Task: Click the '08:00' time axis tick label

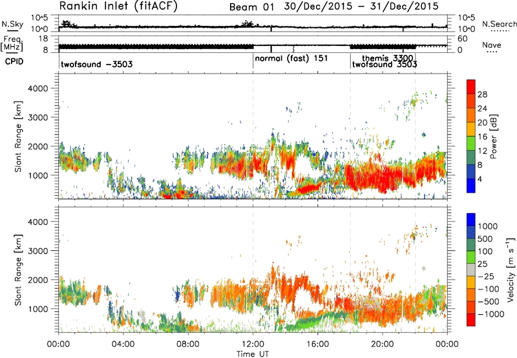Action: tap(188, 344)
